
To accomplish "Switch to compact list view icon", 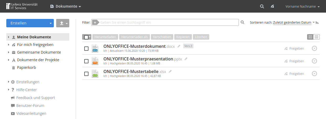I will click(317, 37).
